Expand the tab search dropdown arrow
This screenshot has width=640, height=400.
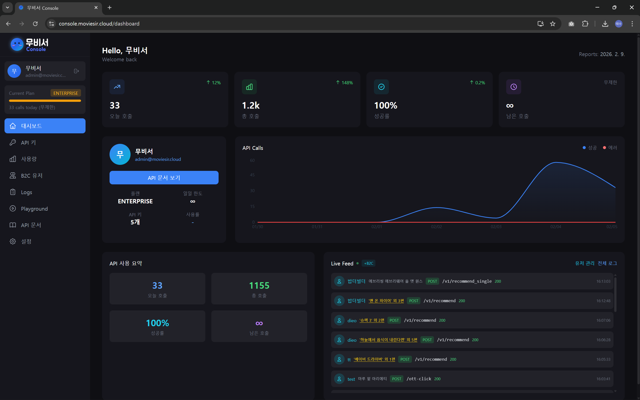coord(8,8)
